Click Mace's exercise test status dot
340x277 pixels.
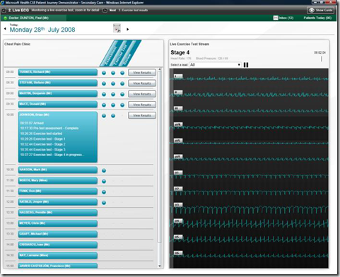pyautogui.click(x=113, y=105)
